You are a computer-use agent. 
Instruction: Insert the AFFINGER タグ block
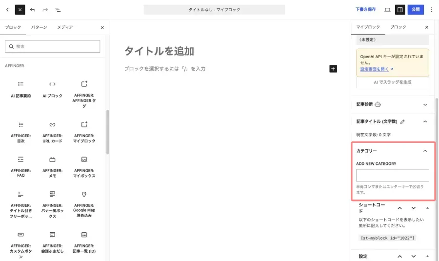pyautogui.click(x=84, y=94)
